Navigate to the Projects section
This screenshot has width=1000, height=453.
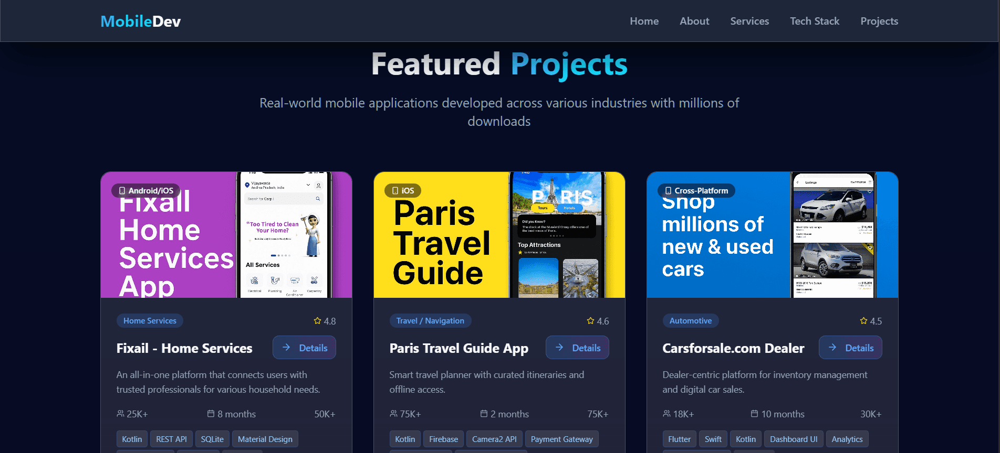click(879, 21)
